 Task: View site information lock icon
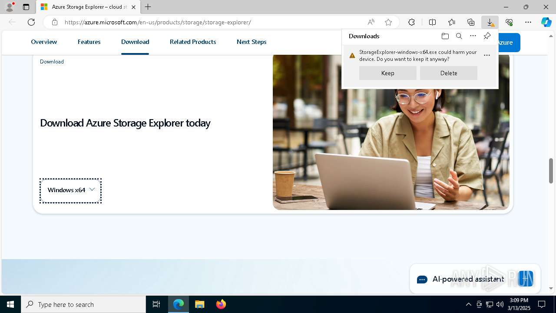click(55, 22)
